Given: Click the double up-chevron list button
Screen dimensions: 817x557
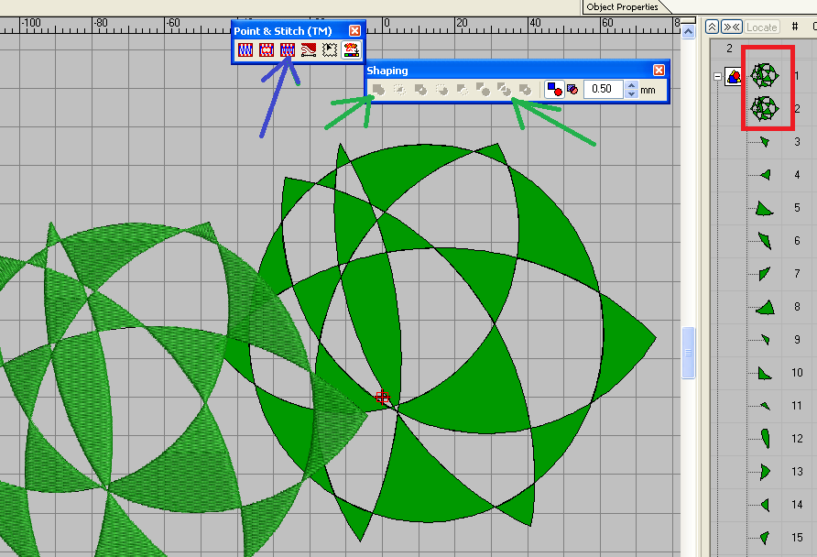Looking at the screenshot, I should [x=712, y=27].
